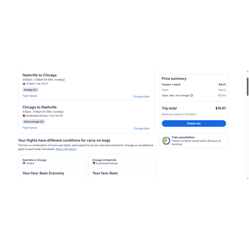Select the Your fare: Basic Economy card
Screen dimensions: 249x249
pyautogui.click(x=52, y=167)
